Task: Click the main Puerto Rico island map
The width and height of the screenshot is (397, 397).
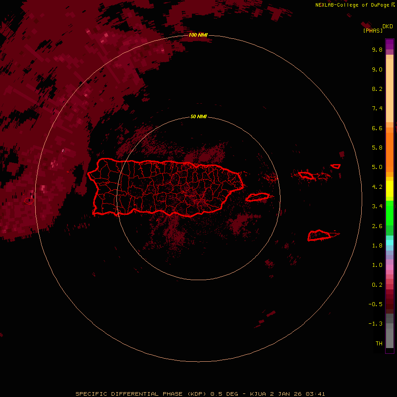Action: pyautogui.click(x=165, y=187)
